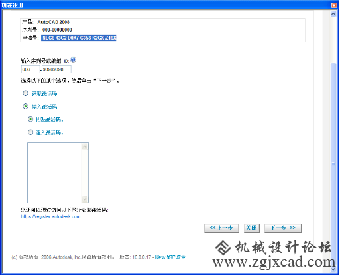Image resolution: width=340 pixels, height=276 pixels.
Task: Click the page vertical scrollbar thumb
Action: pyautogui.click(x=333, y=163)
